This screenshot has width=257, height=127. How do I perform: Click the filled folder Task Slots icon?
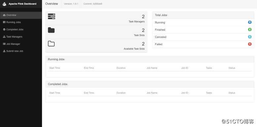(x=51, y=30)
